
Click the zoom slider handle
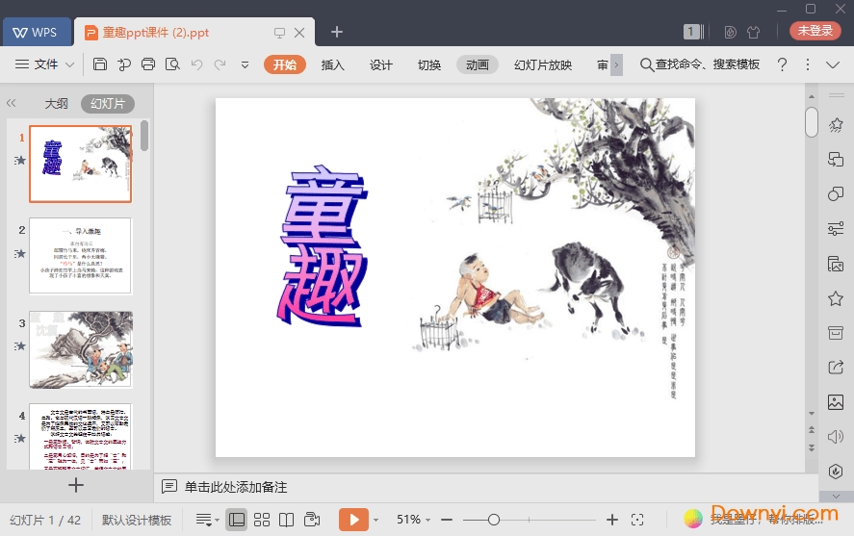tap(494, 520)
